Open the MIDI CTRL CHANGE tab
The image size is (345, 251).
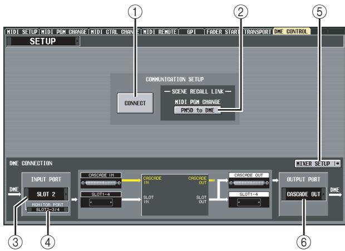[x=115, y=32]
